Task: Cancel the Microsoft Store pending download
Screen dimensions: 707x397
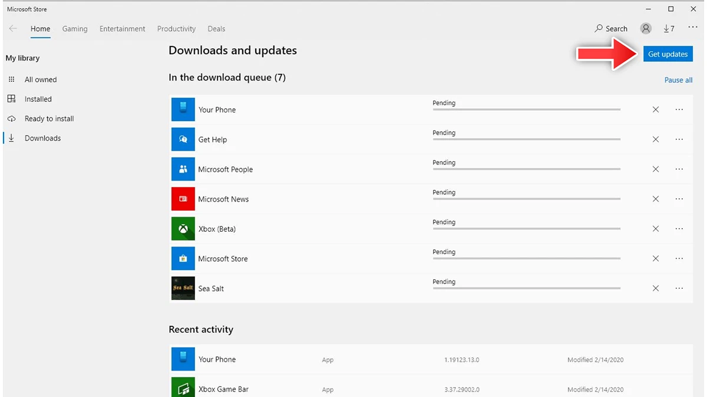Action: coord(656,259)
